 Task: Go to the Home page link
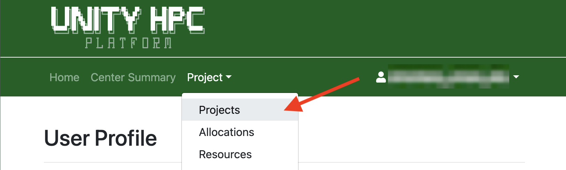click(64, 77)
